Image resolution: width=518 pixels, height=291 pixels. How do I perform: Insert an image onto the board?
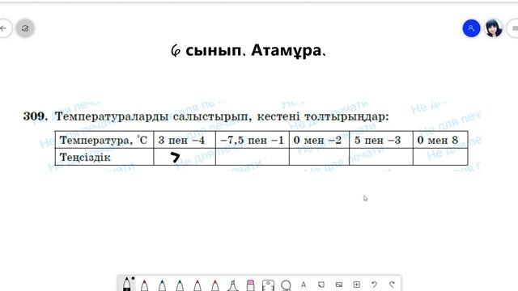point(339,285)
